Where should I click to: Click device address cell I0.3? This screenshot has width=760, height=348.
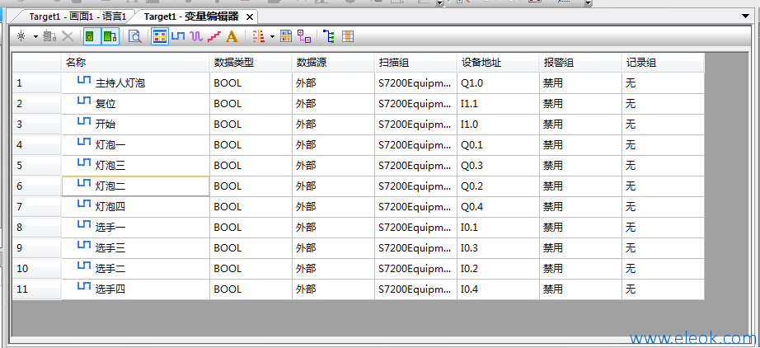[x=498, y=248]
